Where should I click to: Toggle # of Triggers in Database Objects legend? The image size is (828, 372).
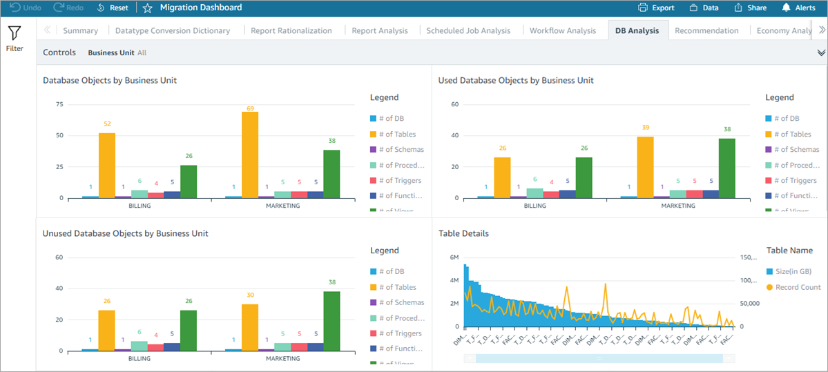(396, 180)
